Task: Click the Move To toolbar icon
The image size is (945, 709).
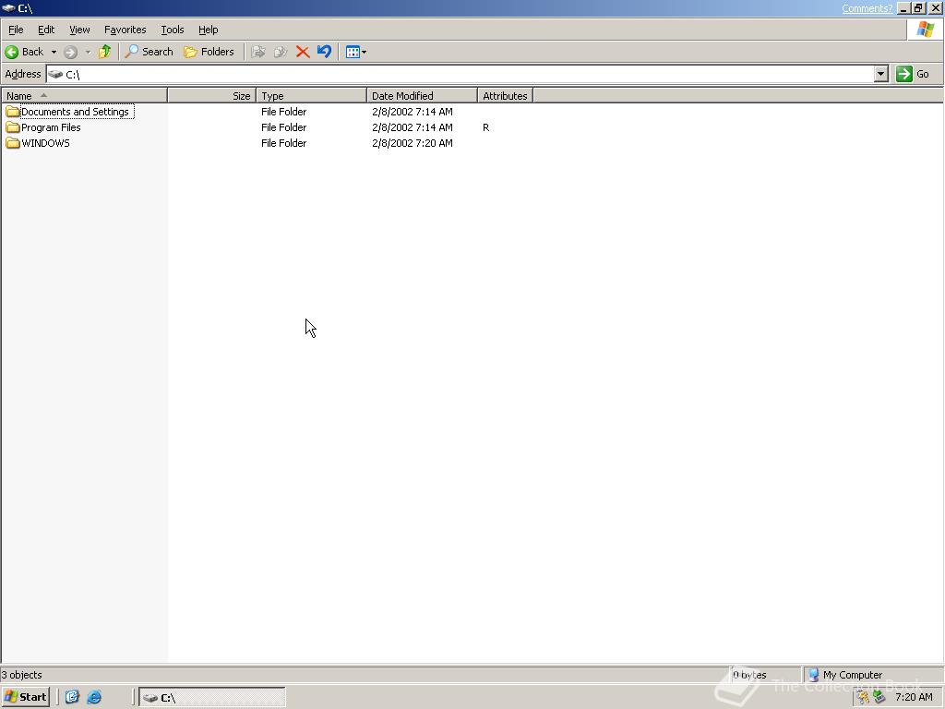Action: pos(258,52)
